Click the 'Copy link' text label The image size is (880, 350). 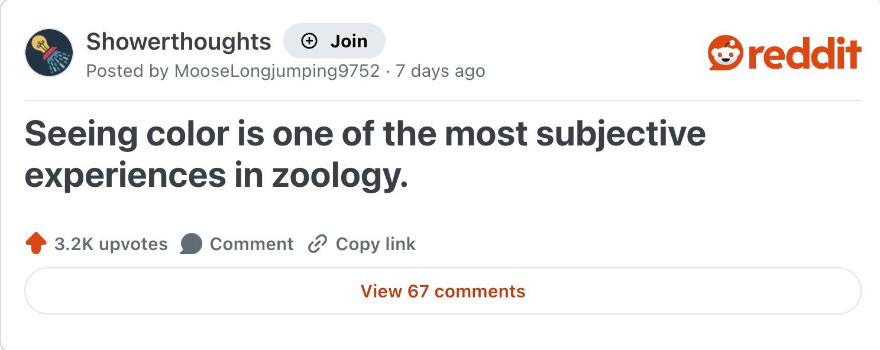(x=376, y=244)
